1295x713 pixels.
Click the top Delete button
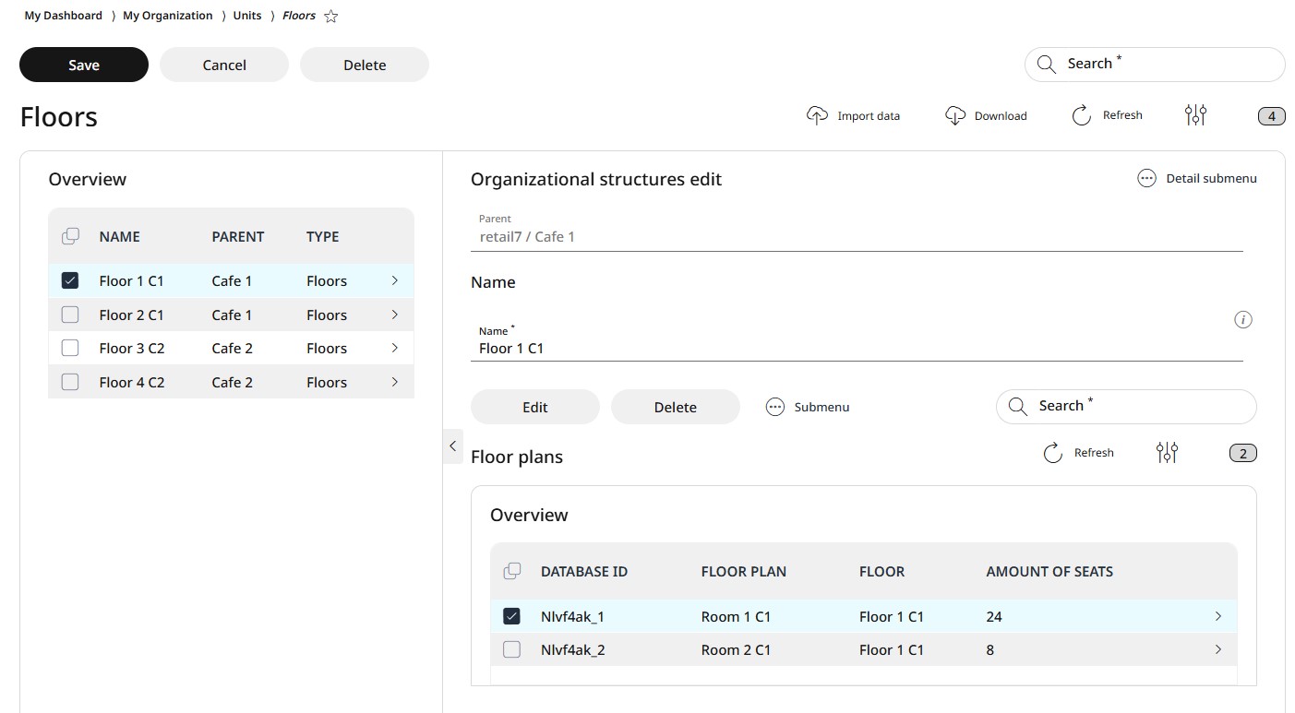tap(365, 65)
